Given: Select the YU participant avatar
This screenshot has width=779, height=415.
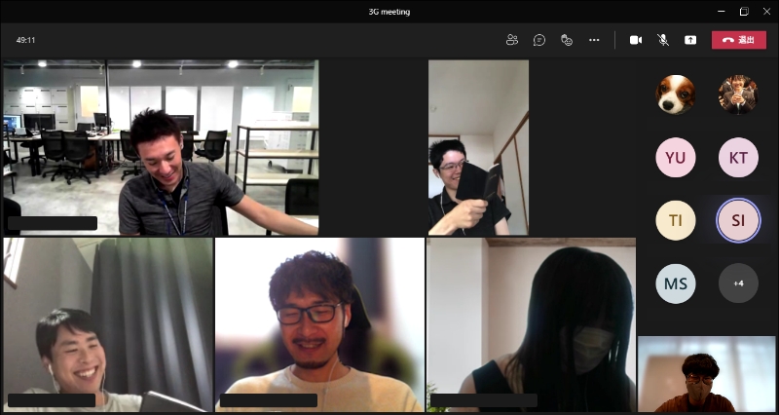Looking at the screenshot, I should 676,158.
